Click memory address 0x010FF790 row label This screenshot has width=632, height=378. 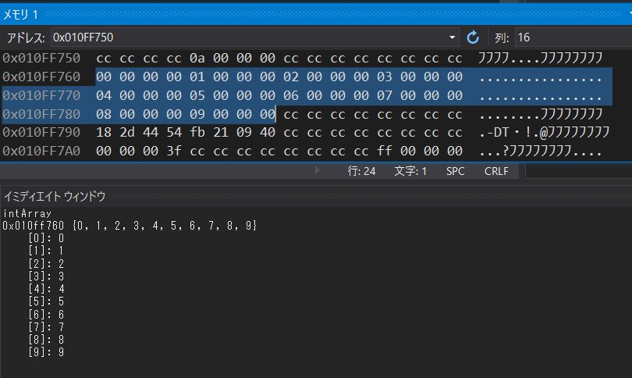[41, 132]
